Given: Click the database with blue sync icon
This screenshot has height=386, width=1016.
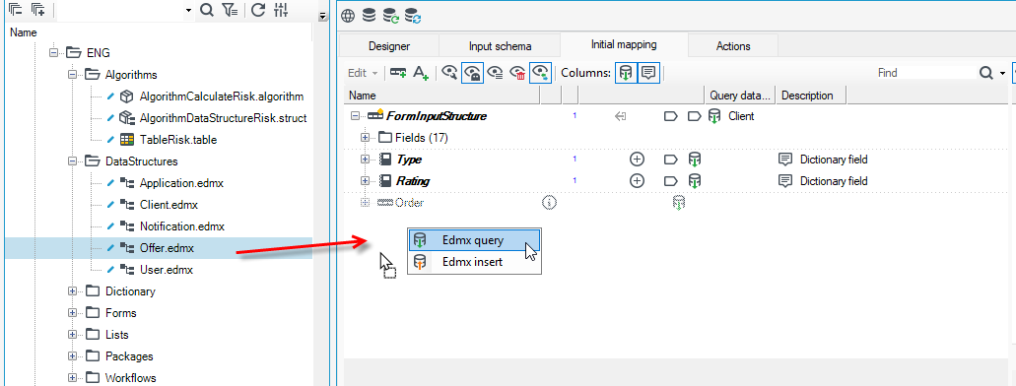Looking at the screenshot, I should 412,16.
